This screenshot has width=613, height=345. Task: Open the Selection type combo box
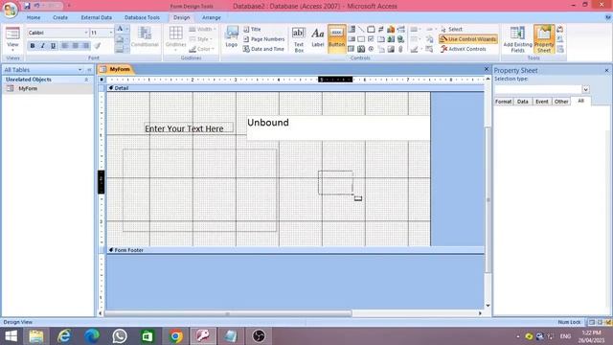point(585,89)
